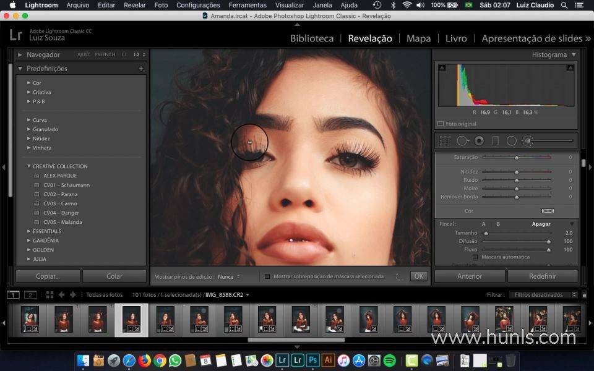Viewport: 594px width, 371px height.
Task: Click the Redefinir button
Action: (x=543, y=276)
